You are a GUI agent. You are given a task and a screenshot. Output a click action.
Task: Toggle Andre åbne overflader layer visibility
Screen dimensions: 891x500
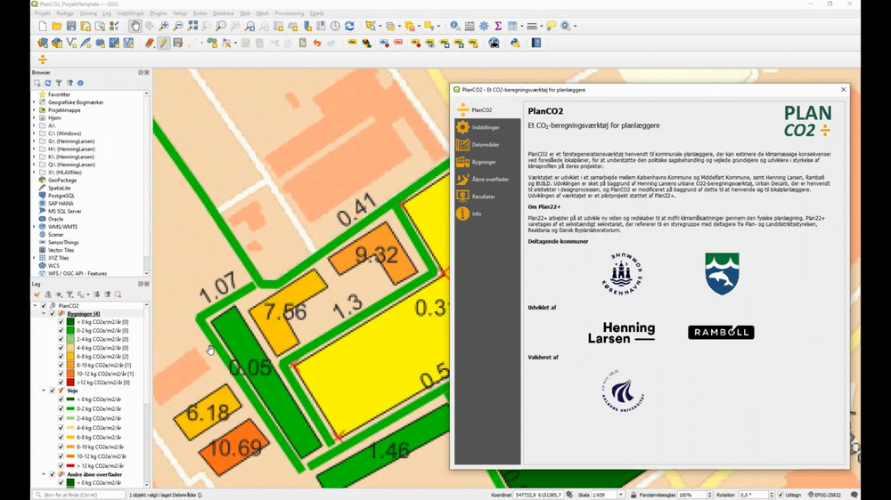53,474
